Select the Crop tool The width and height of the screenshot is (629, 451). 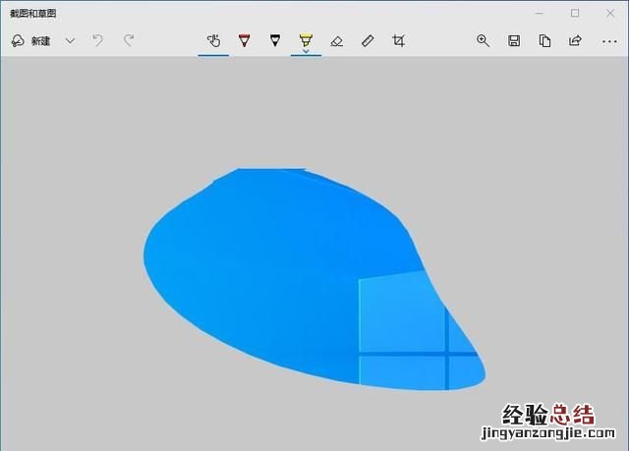398,41
